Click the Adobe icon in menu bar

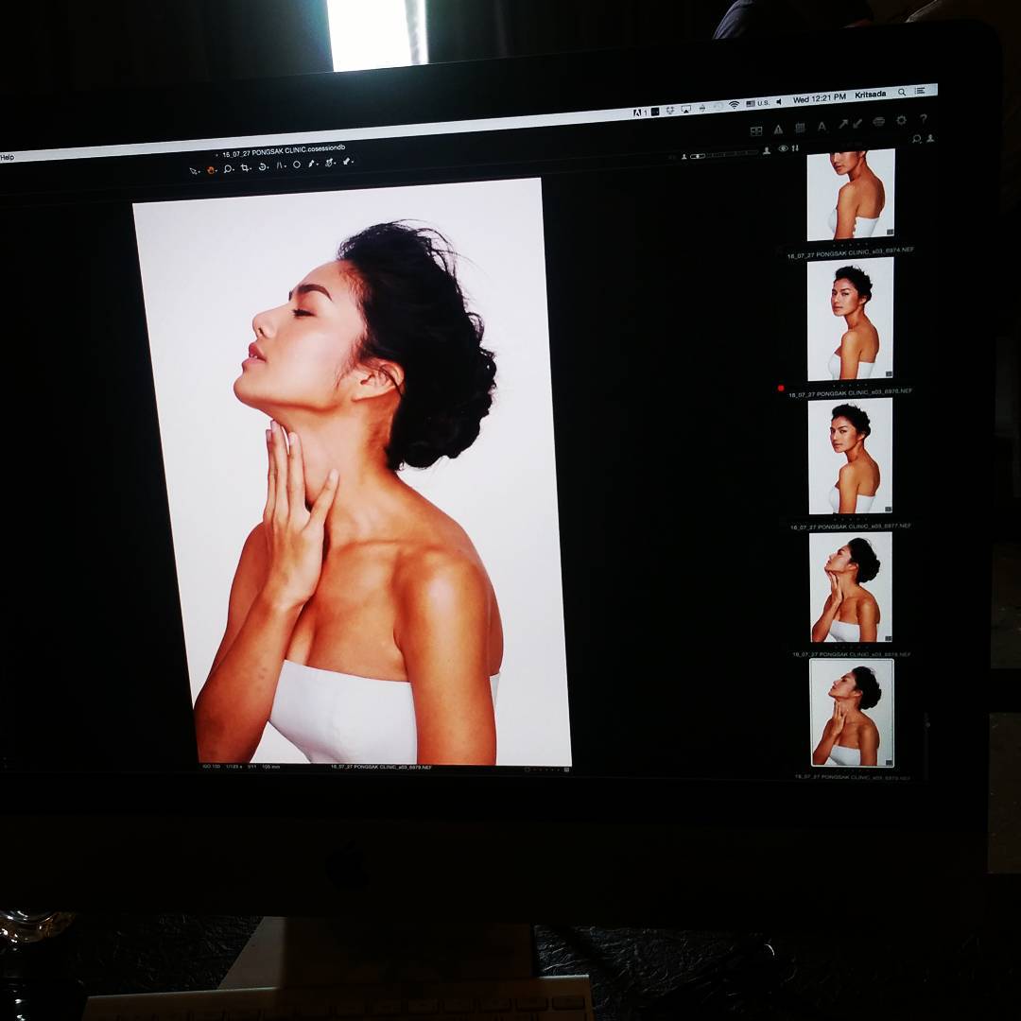(637, 112)
